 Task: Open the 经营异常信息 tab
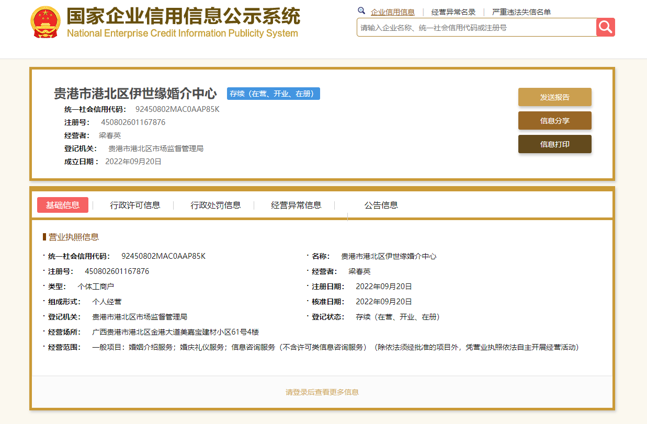pos(296,205)
